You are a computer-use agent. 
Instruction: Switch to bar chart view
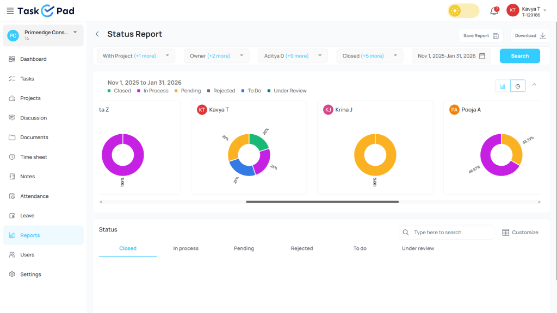pyautogui.click(x=503, y=86)
